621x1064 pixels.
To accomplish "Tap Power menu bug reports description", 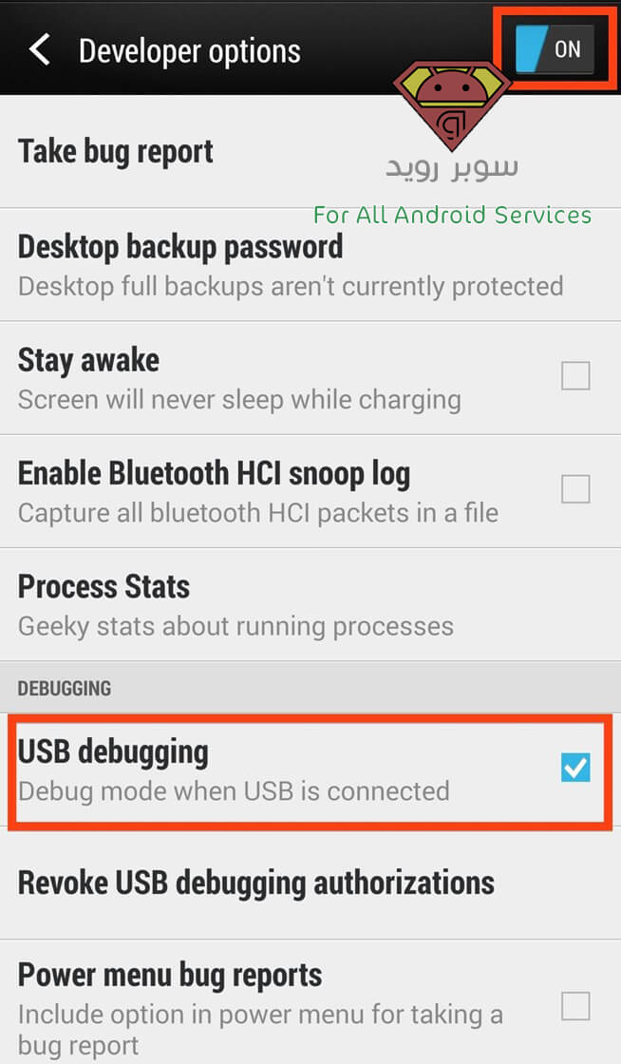I will point(260,1030).
